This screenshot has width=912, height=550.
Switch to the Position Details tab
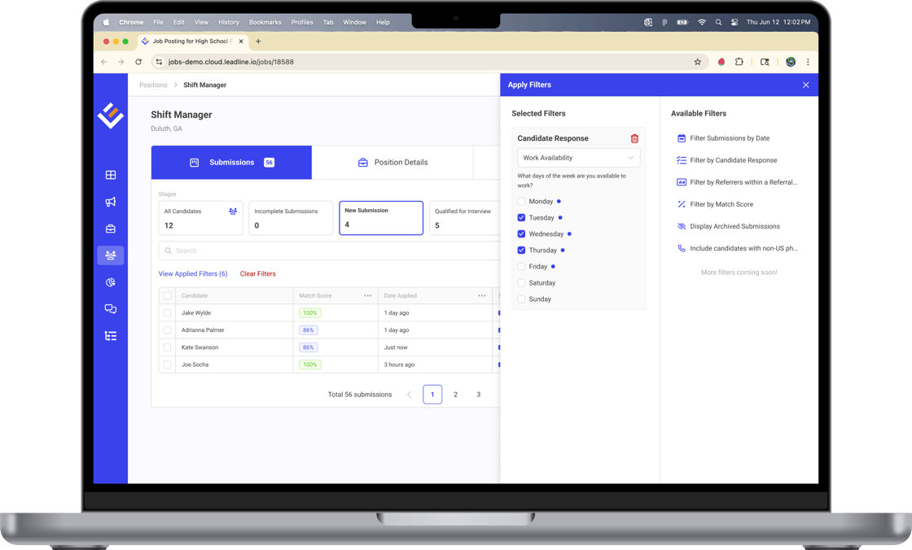point(392,163)
